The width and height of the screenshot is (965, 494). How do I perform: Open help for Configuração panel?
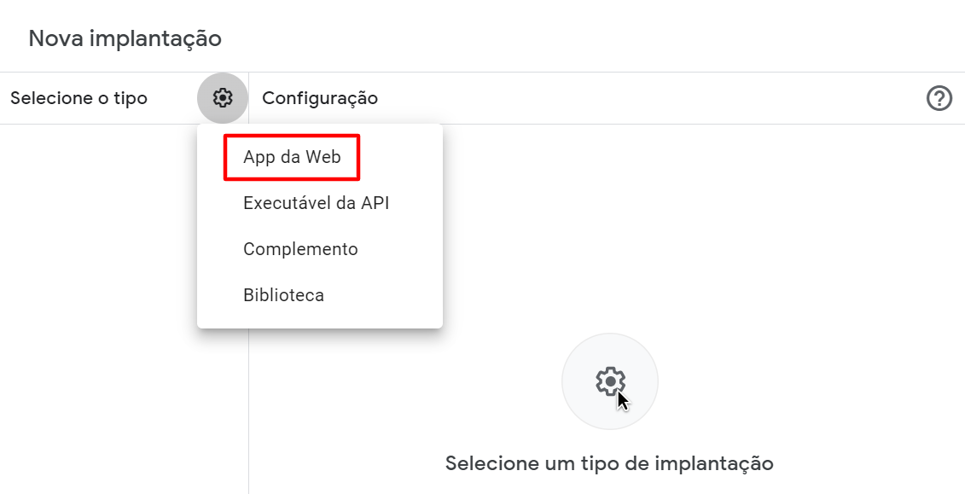click(939, 98)
